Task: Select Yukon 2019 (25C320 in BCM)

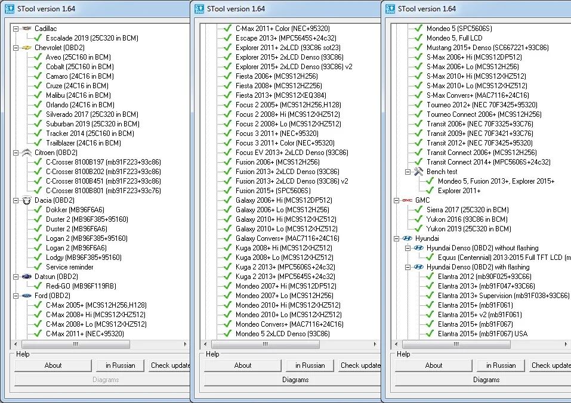Action: (468, 229)
